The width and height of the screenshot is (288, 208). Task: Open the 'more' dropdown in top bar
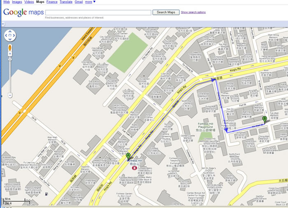pos(90,2)
